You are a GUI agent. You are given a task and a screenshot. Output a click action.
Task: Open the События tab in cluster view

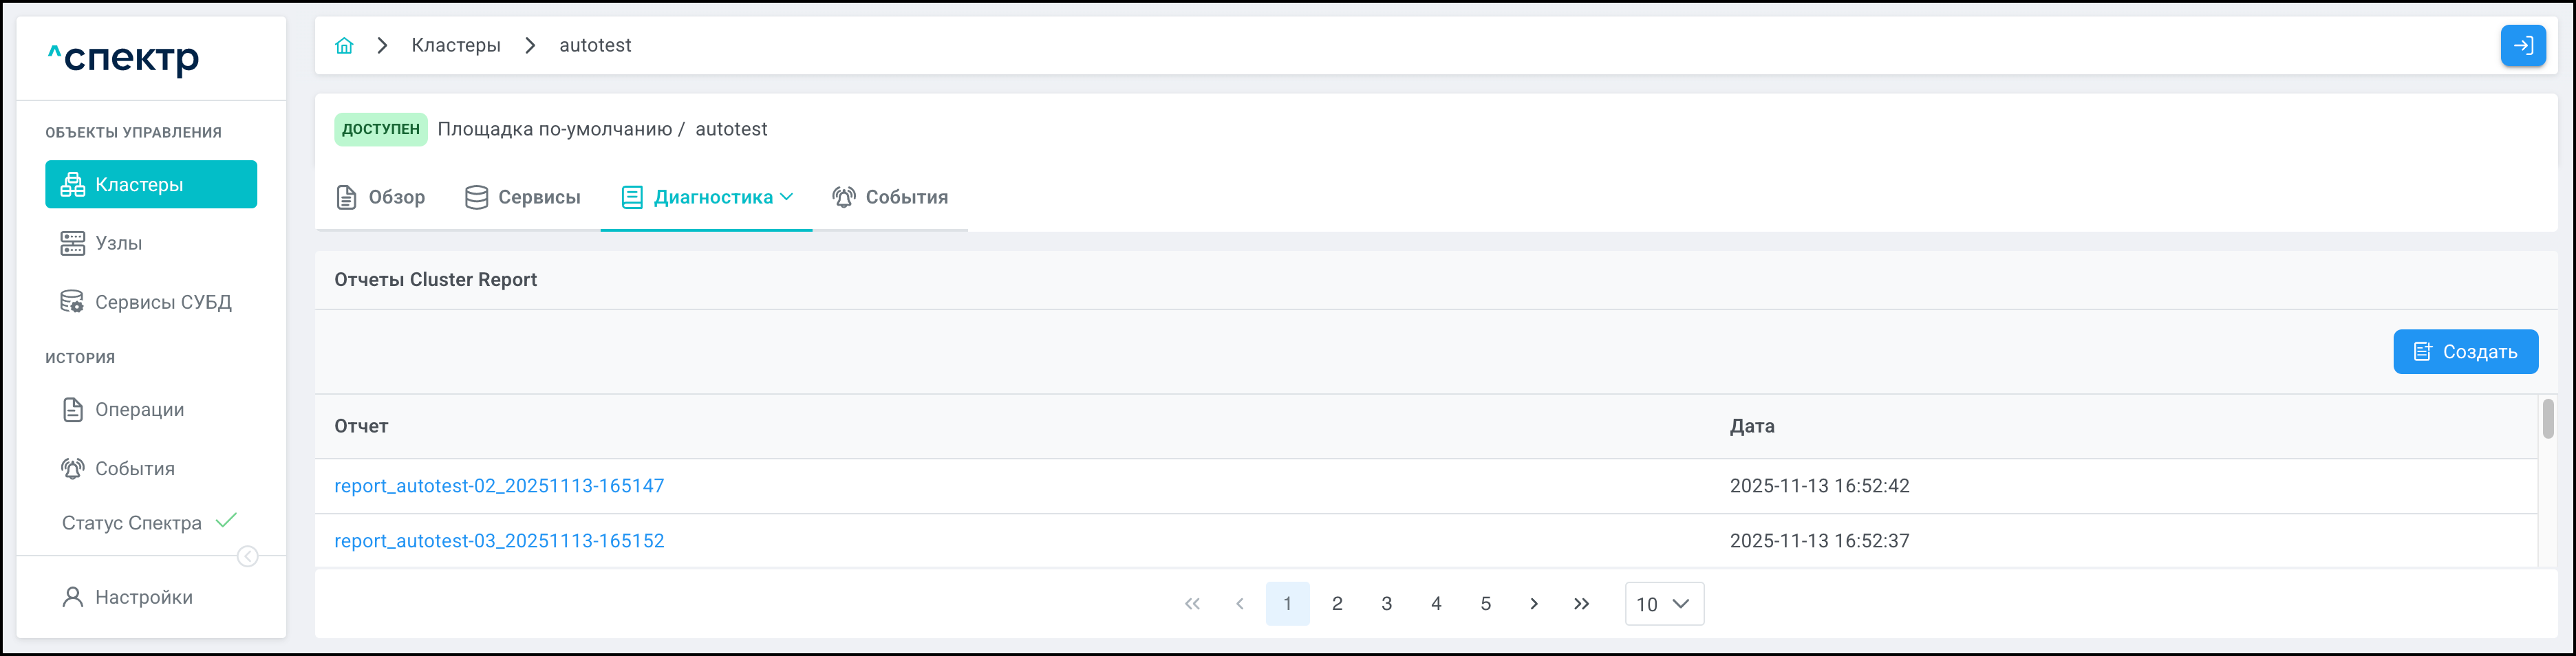click(x=890, y=198)
